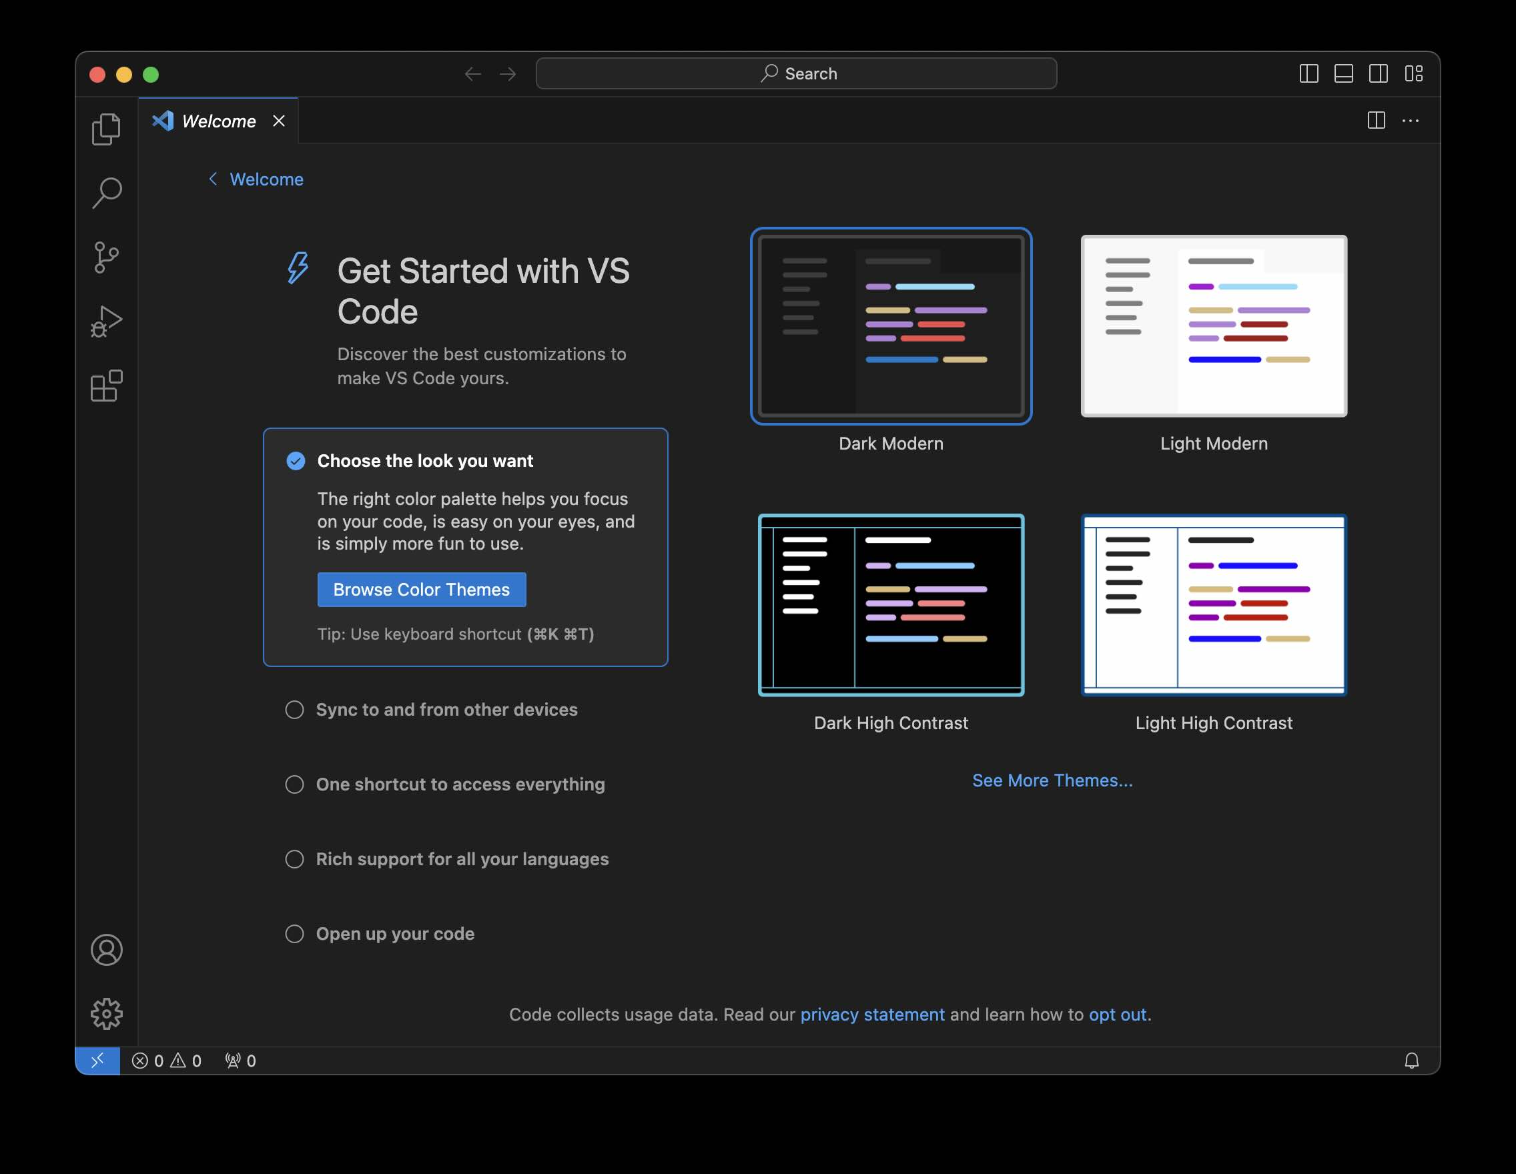Click the remote connection indicator in status bar
The width and height of the screenshot is (1516, 1174).
pyautogui.click(x=97, y=1059)
